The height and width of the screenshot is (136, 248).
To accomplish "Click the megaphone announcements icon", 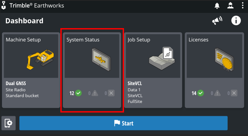I will click(217, 21).
